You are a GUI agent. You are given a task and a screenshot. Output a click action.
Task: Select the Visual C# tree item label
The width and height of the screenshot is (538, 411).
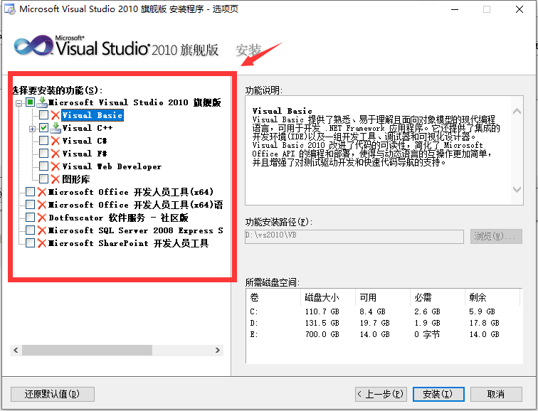point(85,141)
